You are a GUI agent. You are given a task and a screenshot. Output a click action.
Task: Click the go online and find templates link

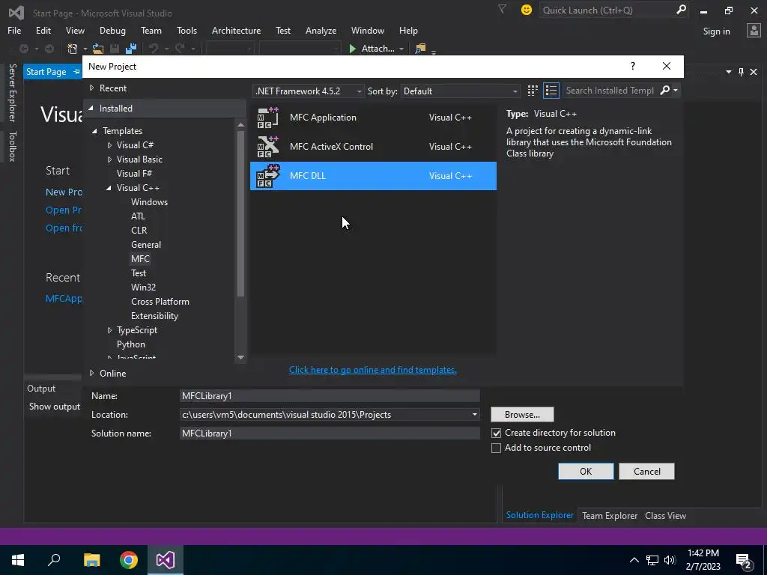(x=373, y=370)
